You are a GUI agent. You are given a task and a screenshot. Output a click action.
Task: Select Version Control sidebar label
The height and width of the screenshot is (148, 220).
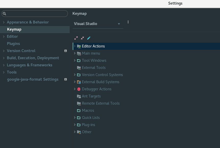[x=21, y=51]
